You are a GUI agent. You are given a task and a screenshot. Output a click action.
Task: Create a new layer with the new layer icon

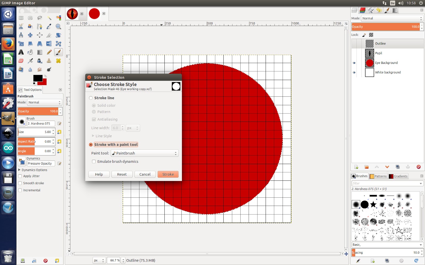[356, 167]
